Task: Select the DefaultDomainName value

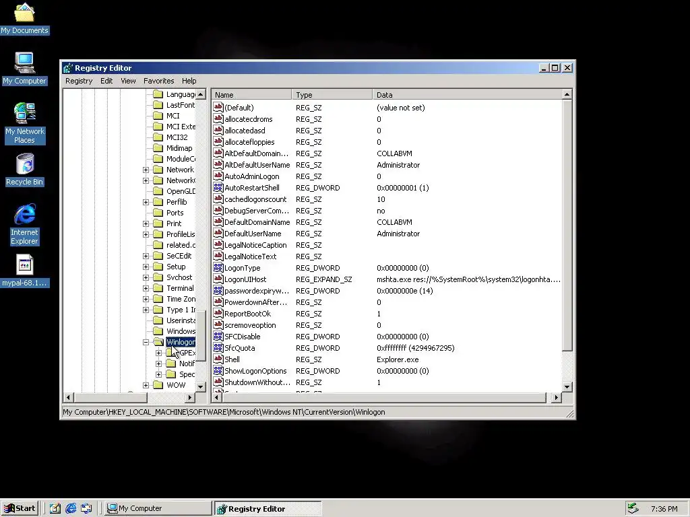Action: click(x=257, y=222)
